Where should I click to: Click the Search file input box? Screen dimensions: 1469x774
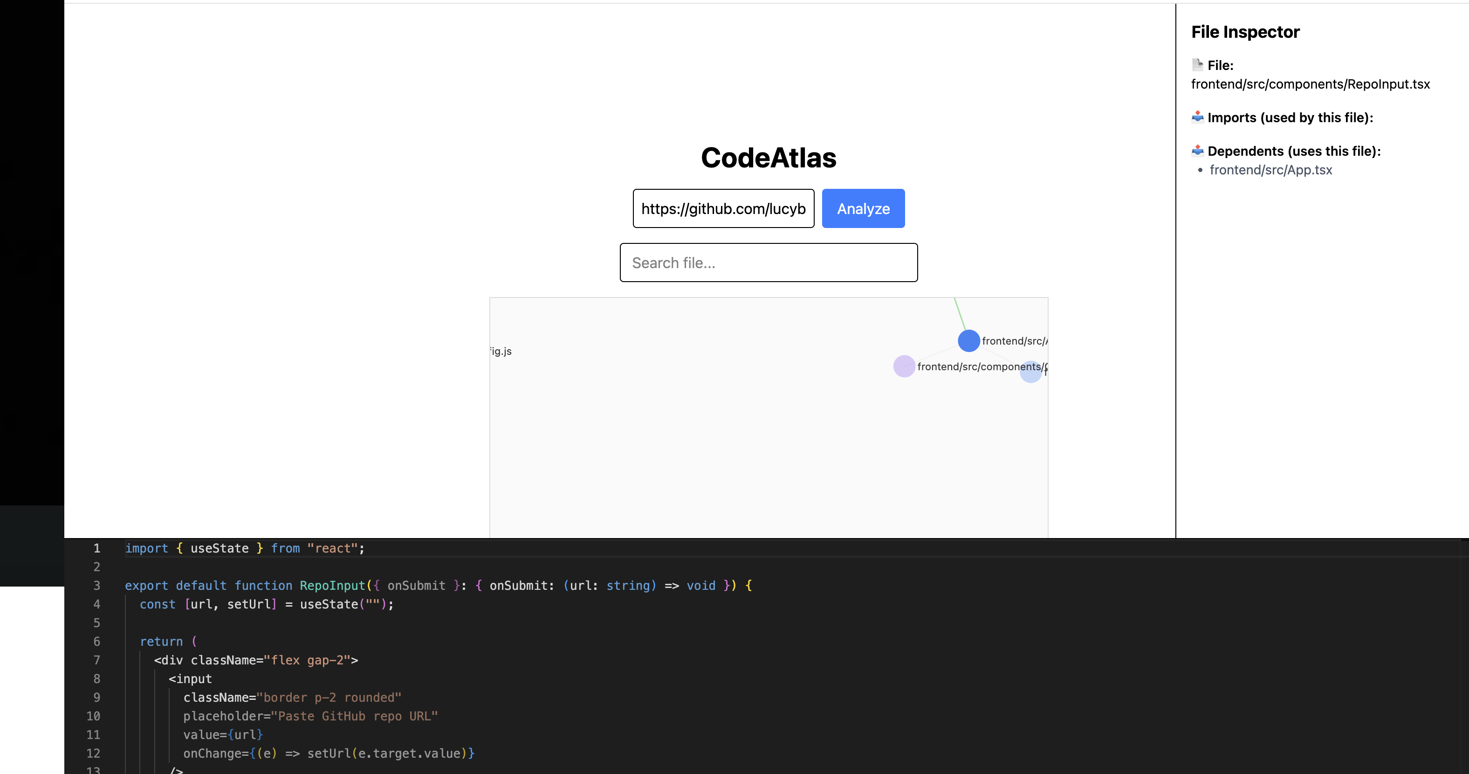coord(768,263)
